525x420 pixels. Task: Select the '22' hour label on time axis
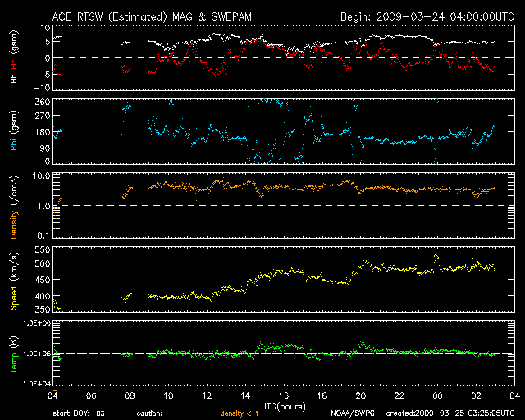coord(399,395)
